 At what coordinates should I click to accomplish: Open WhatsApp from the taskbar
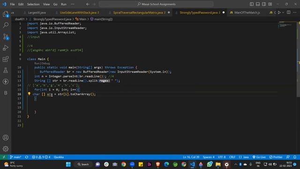pos(210,164)
